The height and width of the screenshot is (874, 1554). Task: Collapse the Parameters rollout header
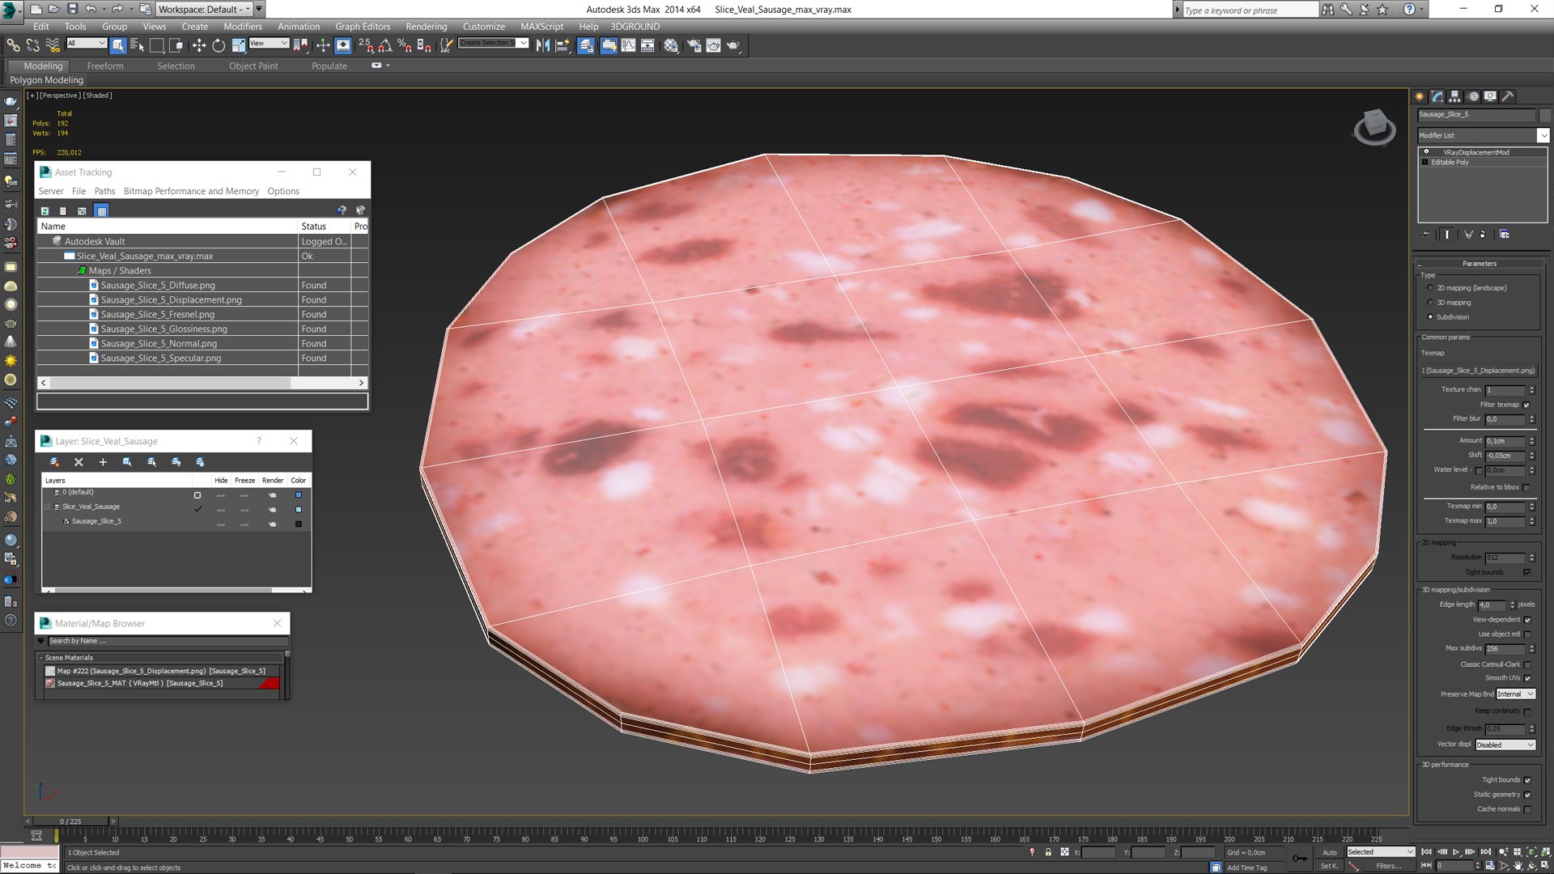coord(1479,264)
